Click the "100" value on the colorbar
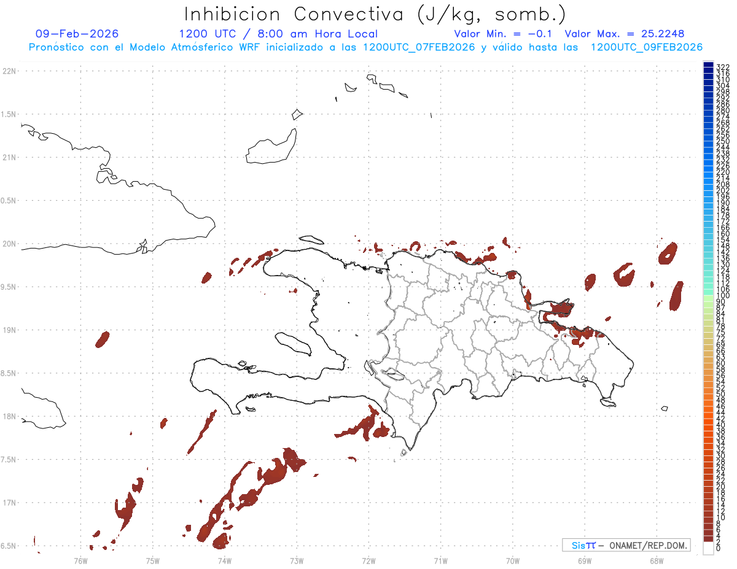 pyautogui.click(x=722, y=296)
